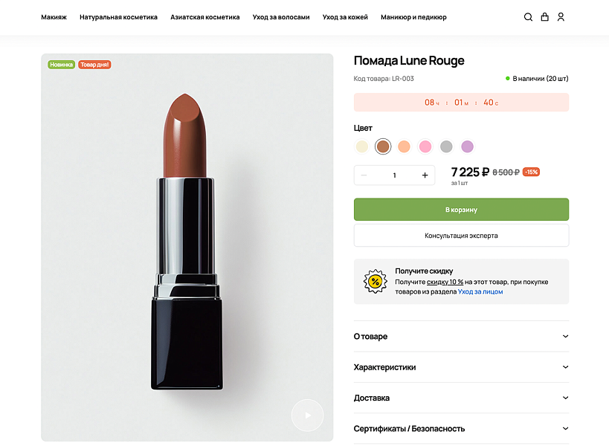The width and height of the screenshot is (609, 446).
Task: Expand the Характеристики section
Action: pos(461,367)
